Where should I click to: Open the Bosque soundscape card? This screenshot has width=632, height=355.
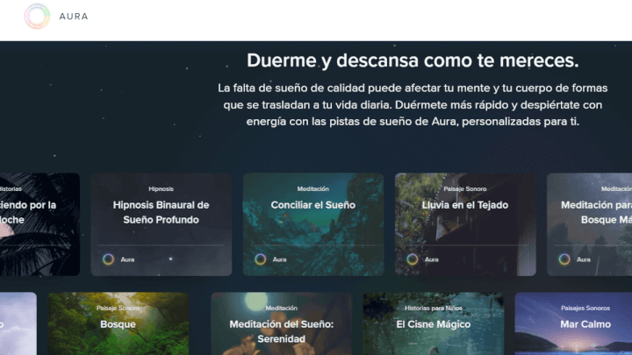pos(118,323)
